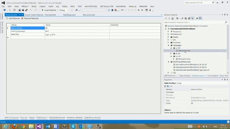Select the en-US Resources.resw file

(184, 59)
